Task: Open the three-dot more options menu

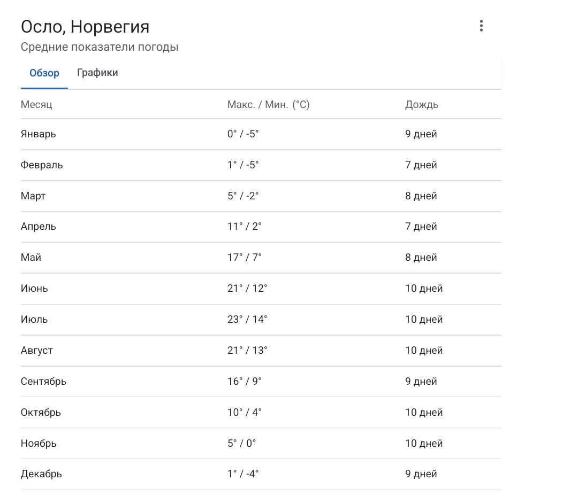Action: pyautogui.click(x=481, y=26)
